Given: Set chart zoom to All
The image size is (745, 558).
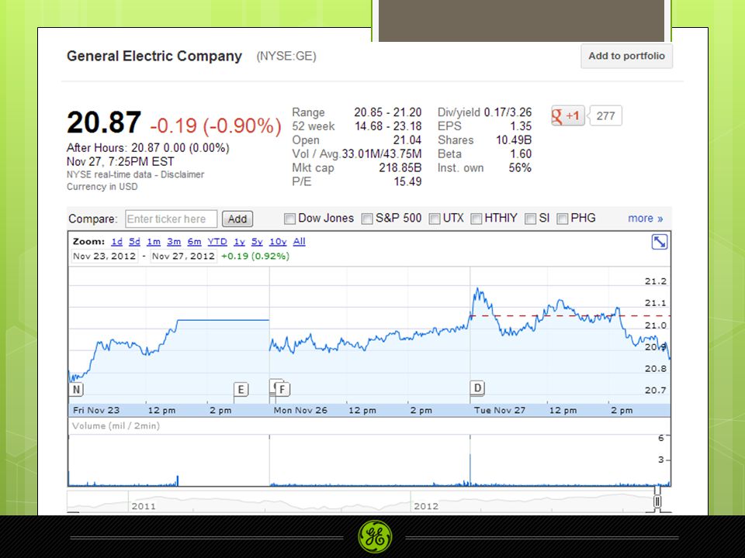Looking at the screenshot, I should [x=300, y=242].
